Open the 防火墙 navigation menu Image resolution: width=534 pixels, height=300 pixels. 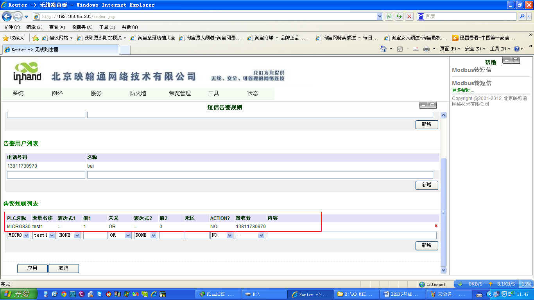click(138, 93)
